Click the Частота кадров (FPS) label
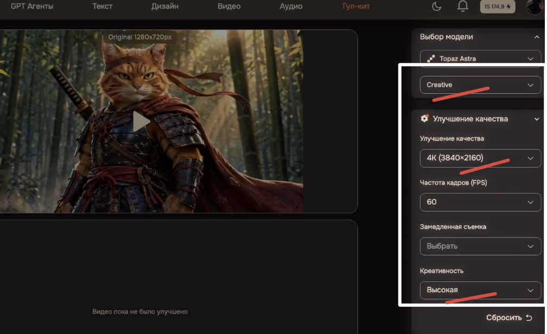Image resolution: width=547 pixels, height=334 pixels. (453, 183)
